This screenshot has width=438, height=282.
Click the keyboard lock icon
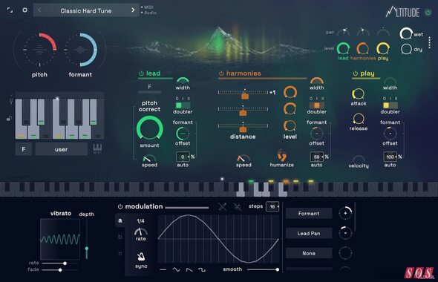(x=9, y=119)
